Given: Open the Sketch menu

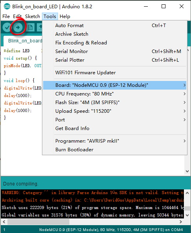Looking at the screenshot, I should point(33,17).
